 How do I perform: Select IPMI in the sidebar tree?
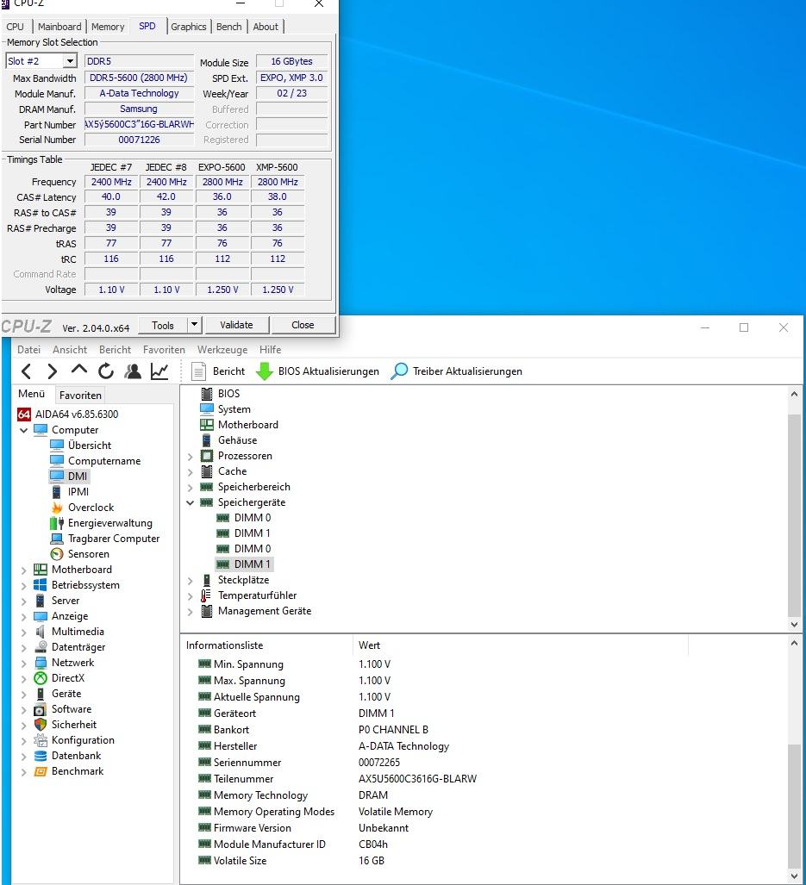click(78, 492)
